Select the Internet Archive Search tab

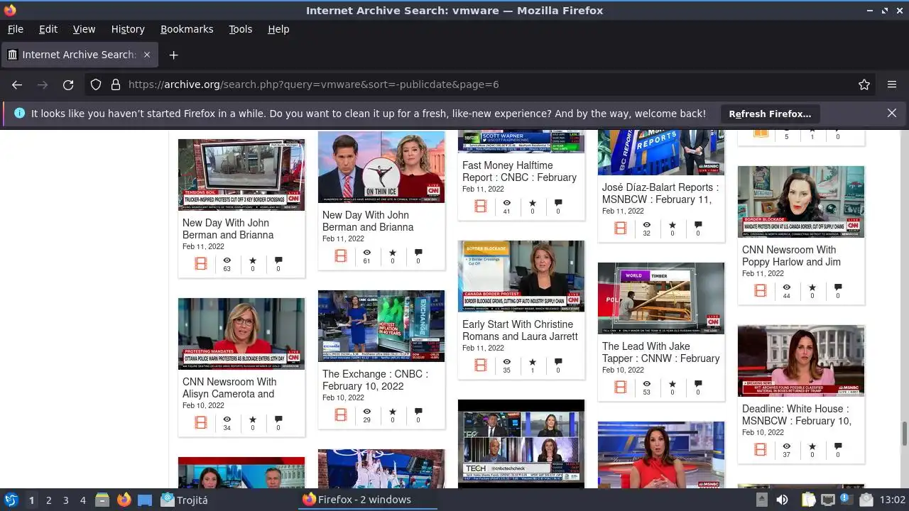point(80,55)
